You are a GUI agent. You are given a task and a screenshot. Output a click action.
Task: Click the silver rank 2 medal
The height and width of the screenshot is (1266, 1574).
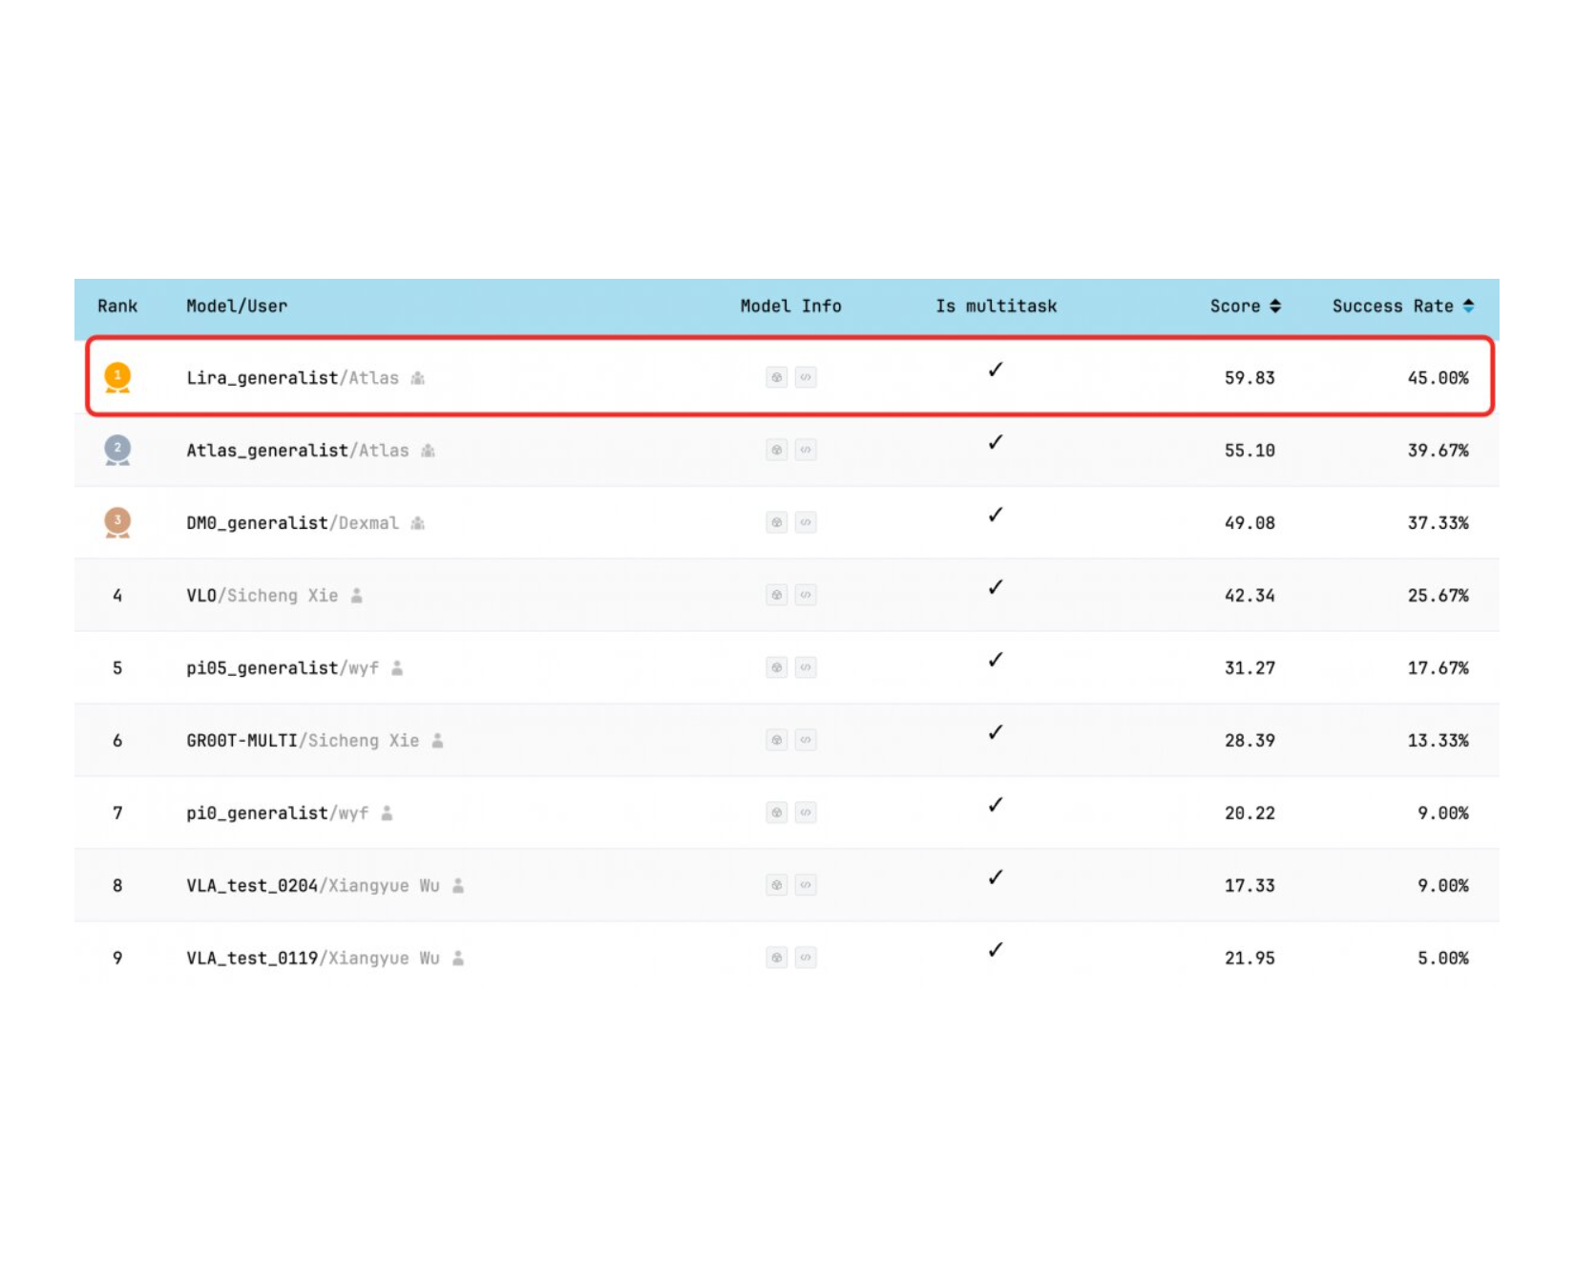pos(117,450)
